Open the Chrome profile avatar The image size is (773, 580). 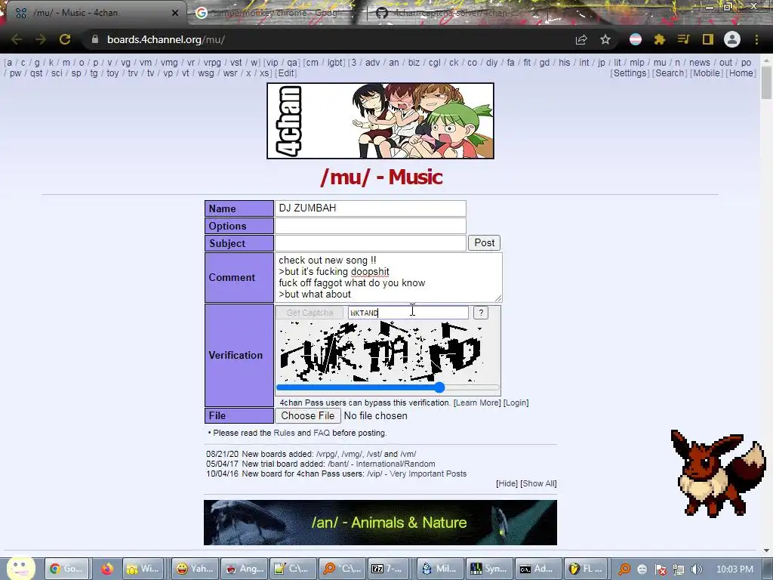click(732, 39)
